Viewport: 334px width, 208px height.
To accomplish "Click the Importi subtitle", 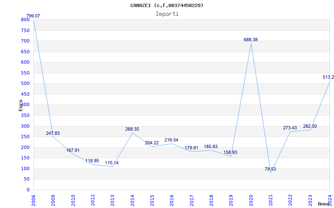I will 167,14.
